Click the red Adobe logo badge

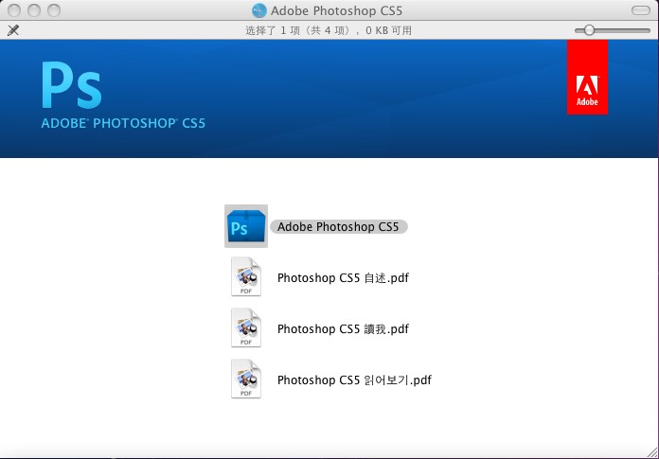[587, 78]
